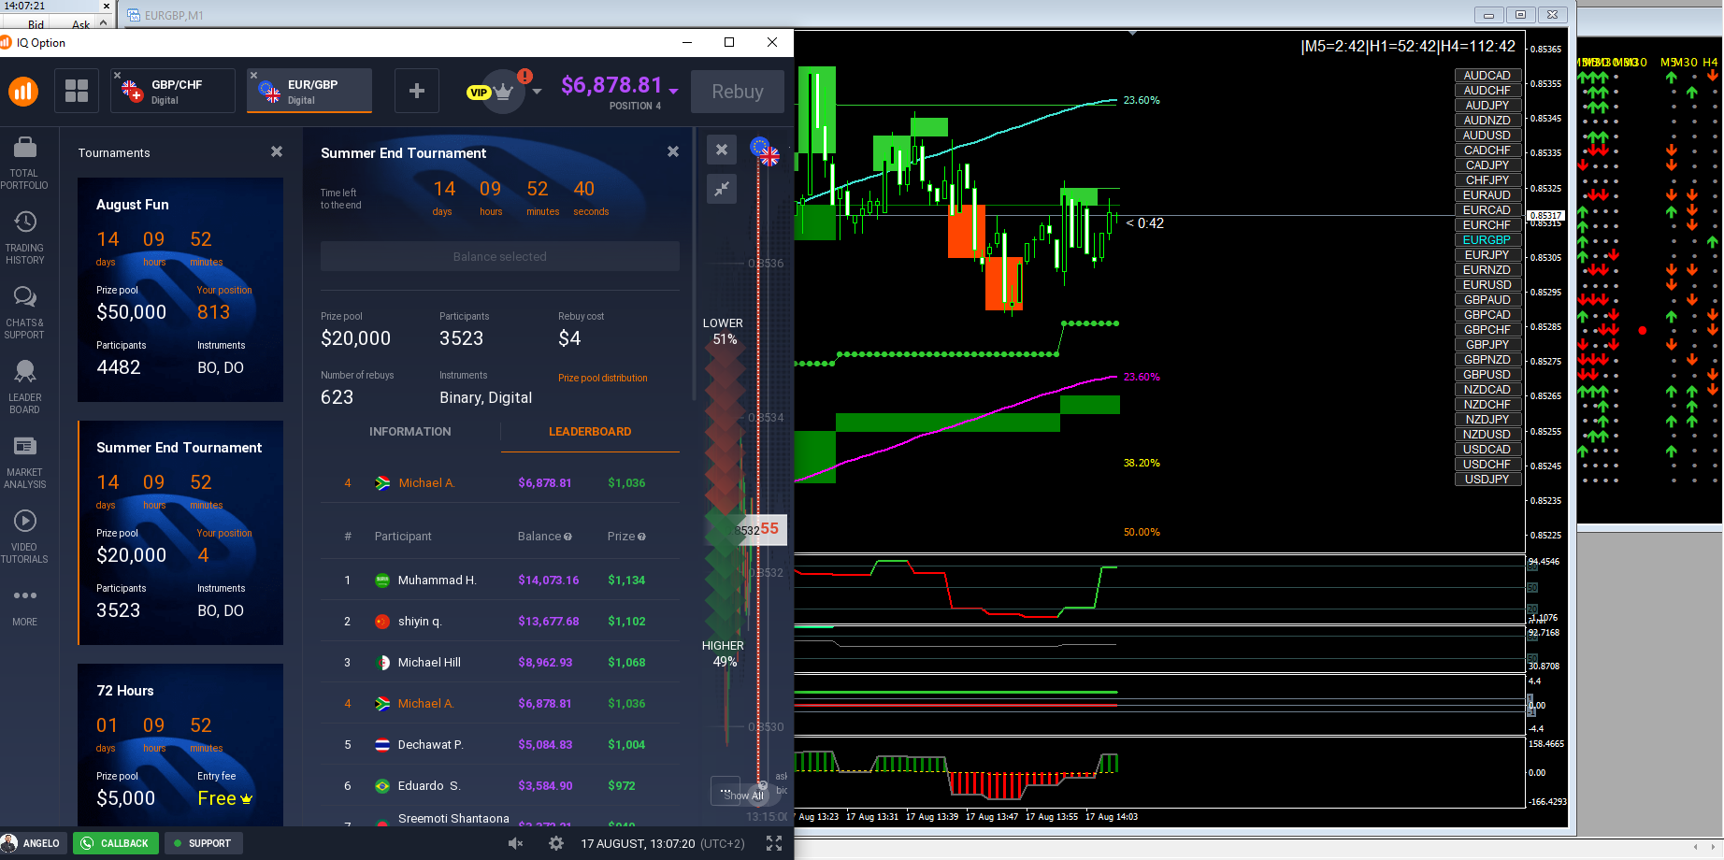Click the Balance selected button
The width and height of the screenshot is (1724, 860).
pos(500,256)
